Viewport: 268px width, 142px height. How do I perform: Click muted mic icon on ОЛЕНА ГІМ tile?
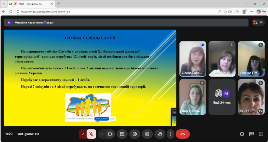(x=261, y=45)
